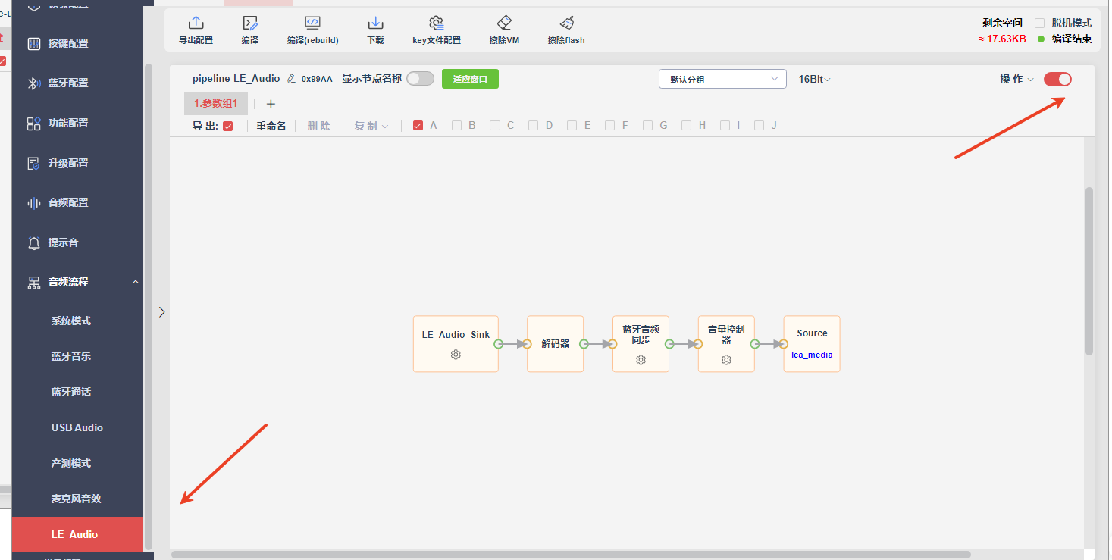
Task: Click the pencil edit icon next to pipeline-LE_Audio
Action: point(290,79)
